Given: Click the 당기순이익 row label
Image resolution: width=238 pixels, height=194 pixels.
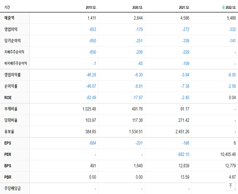Looking at the screenshot, I should 13,41.
